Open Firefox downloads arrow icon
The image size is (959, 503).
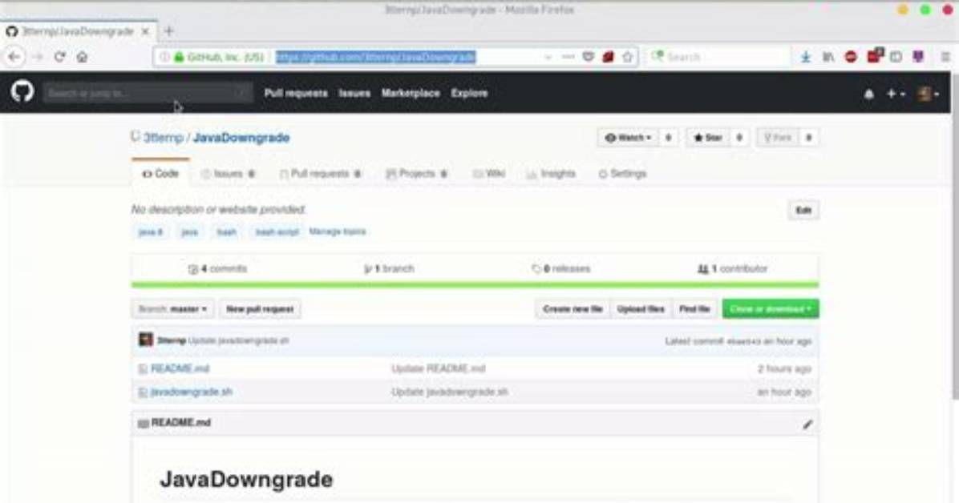click(x=806, y=57)
